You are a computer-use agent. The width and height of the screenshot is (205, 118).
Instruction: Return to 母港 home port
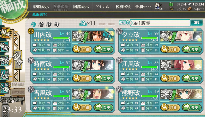18,60
